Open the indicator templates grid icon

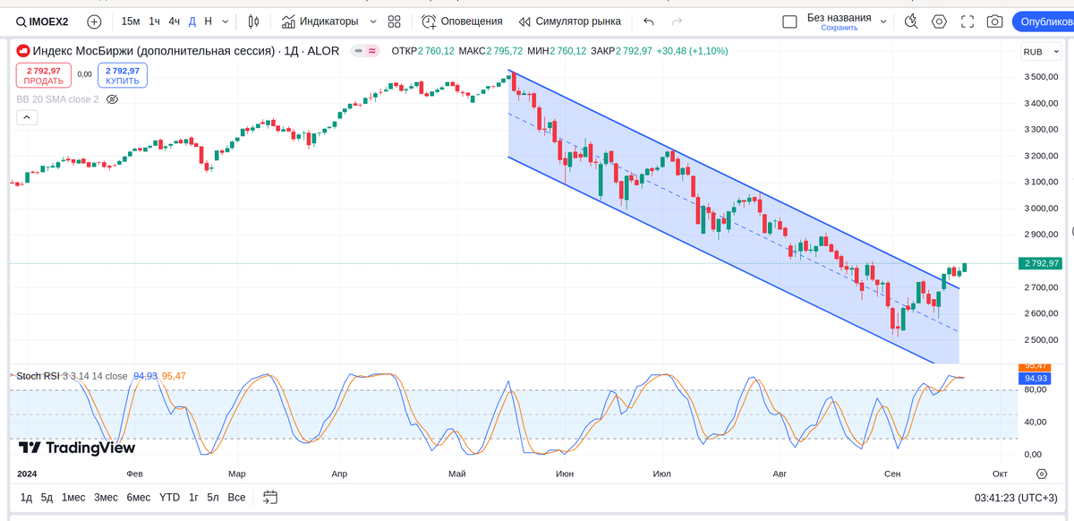coord(395,21)
